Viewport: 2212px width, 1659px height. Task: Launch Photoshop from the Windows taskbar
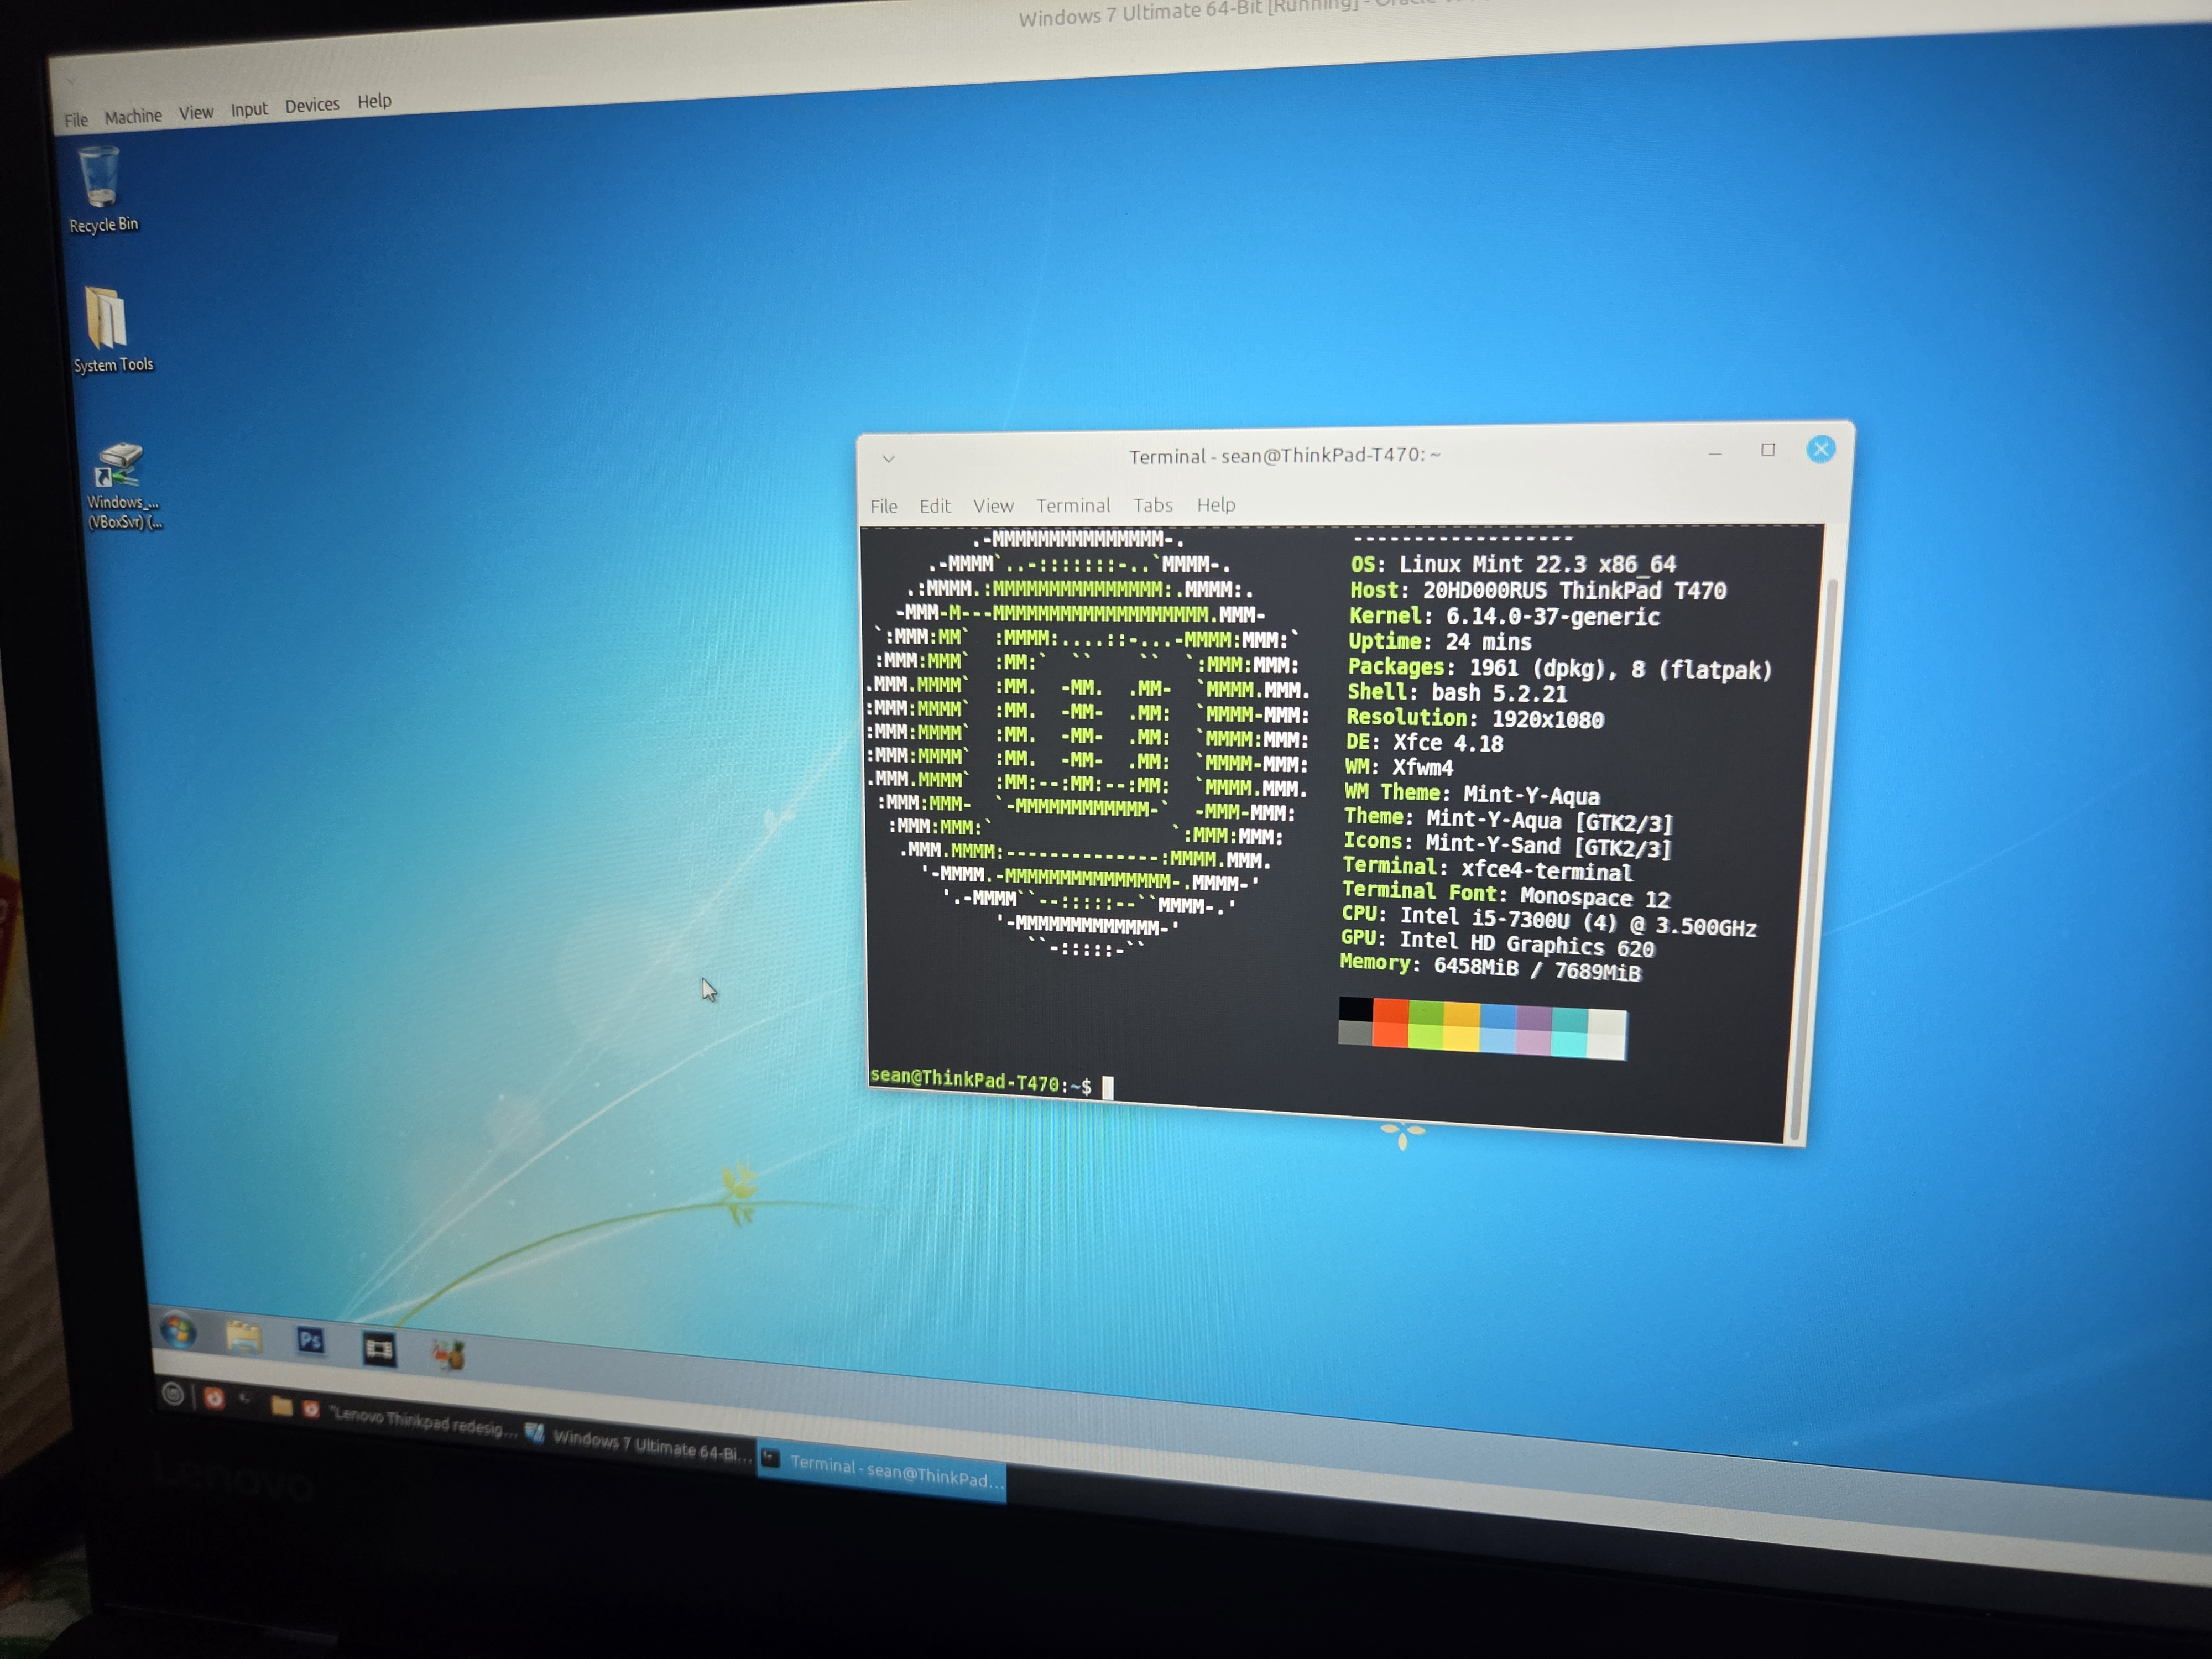[x=310, y=1341]
